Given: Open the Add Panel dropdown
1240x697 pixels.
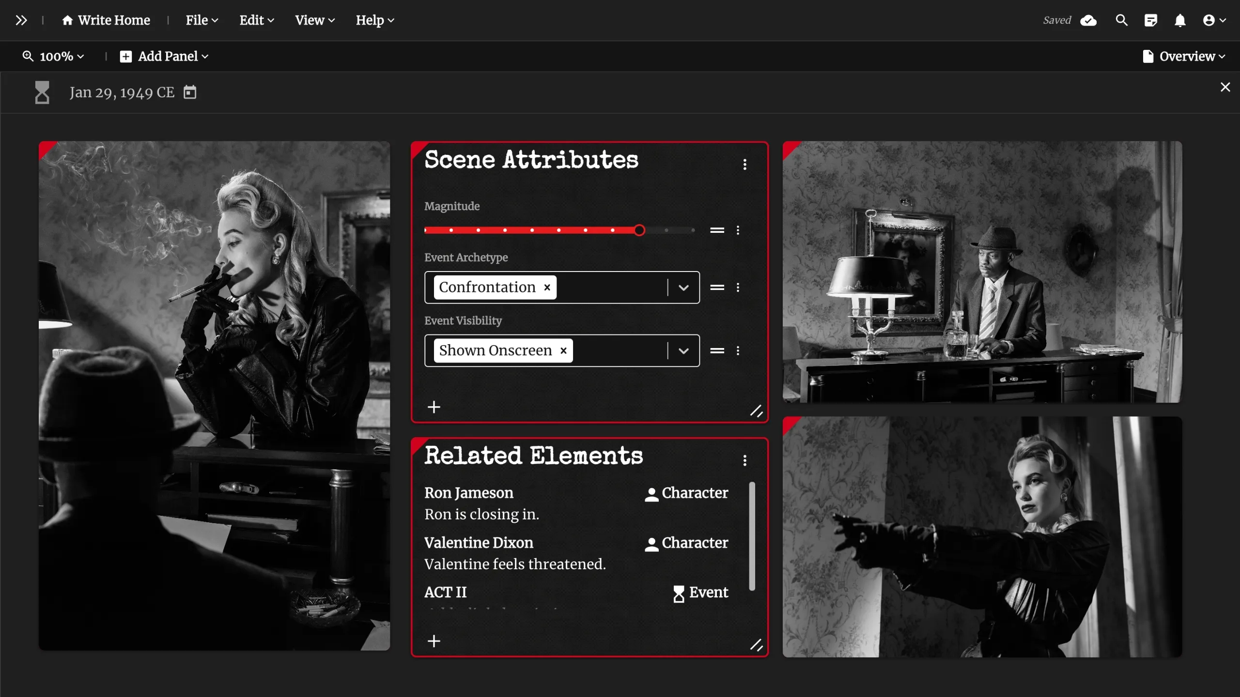Looking at the screenshot, I should click(x=165, y=57).
